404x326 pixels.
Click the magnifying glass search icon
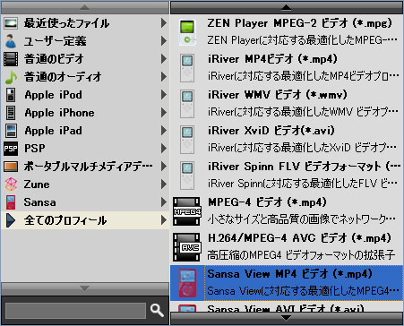[157, 311]
